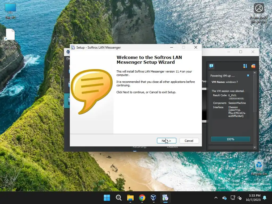Click the delete finished notifications icon in VirtualBox
272x204 pixels.
click(x=253, y=66)
